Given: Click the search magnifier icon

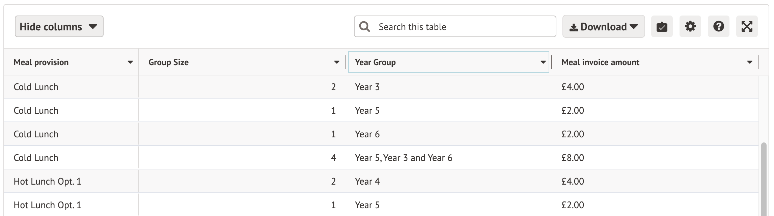Looking at the screenshot, I should pyautogui.click(x=365, y=26).
